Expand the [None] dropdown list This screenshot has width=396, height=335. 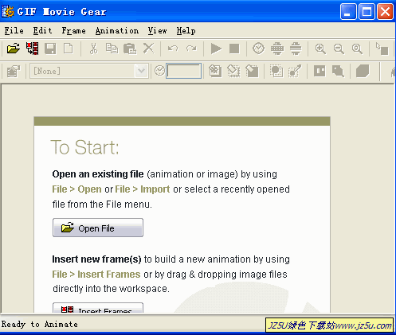(x=141, y=71)
